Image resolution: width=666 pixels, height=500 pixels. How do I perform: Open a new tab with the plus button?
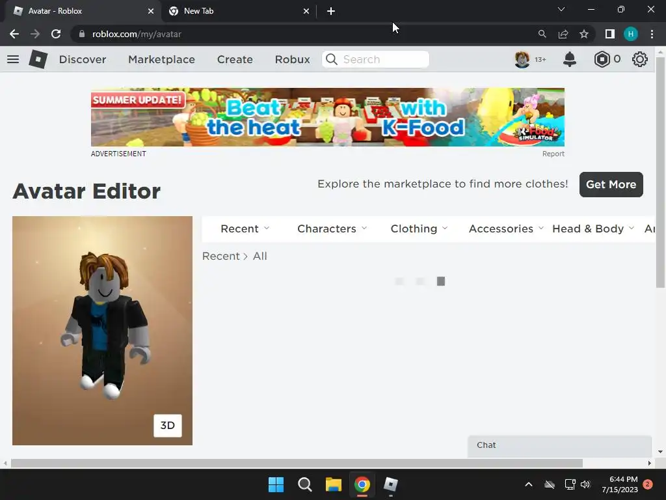tap(331, 11)
